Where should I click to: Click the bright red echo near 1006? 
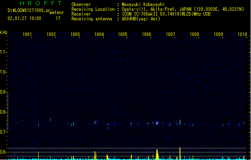157,123
